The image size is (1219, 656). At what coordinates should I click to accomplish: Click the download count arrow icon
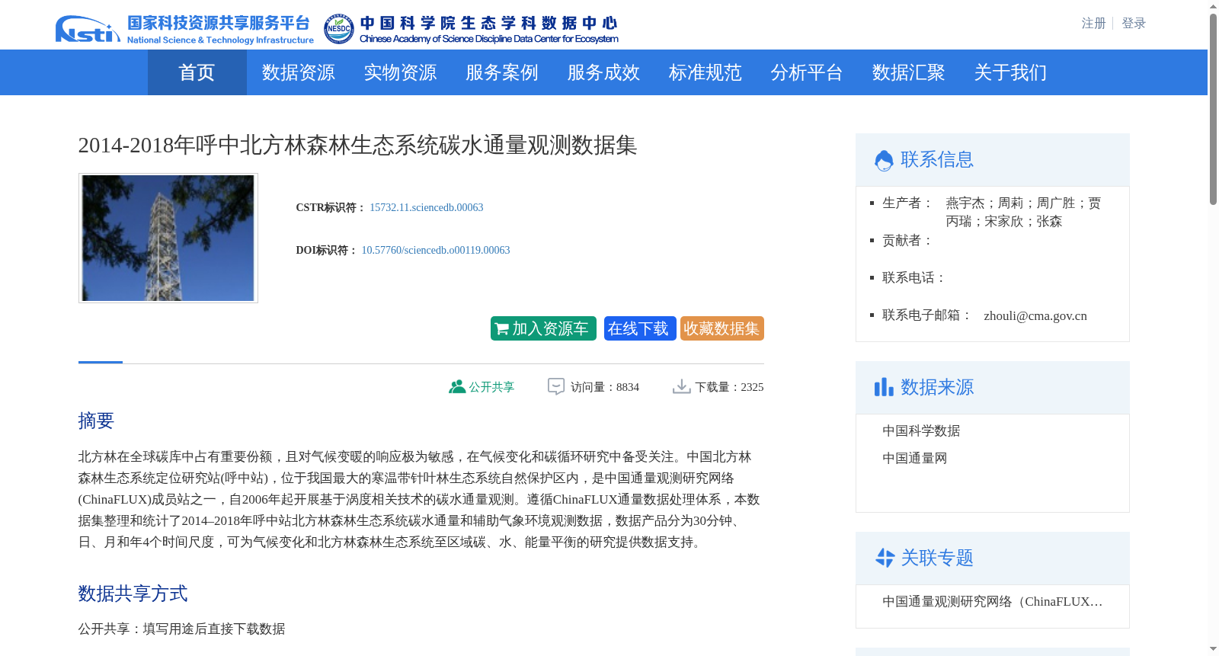(x=681, y=386)
